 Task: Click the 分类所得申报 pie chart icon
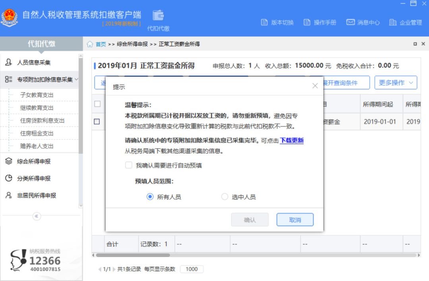[x=8, y=178]
